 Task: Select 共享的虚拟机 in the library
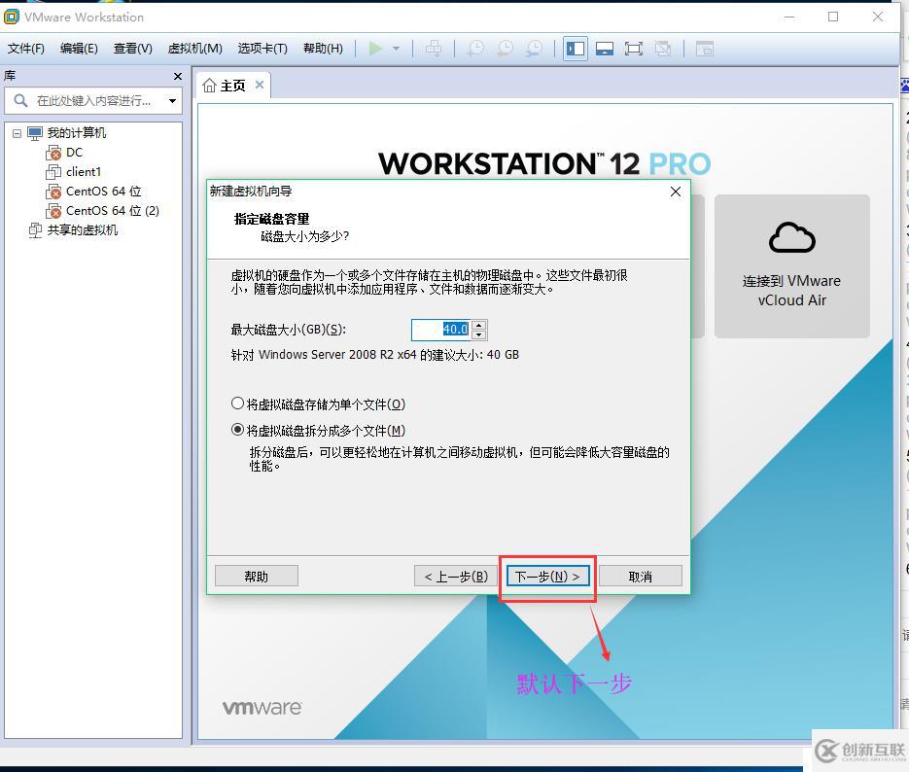(83, 230)
